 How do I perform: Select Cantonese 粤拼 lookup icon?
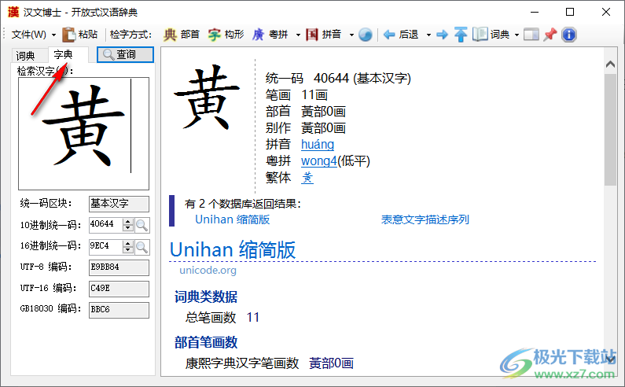pos(259,35)
